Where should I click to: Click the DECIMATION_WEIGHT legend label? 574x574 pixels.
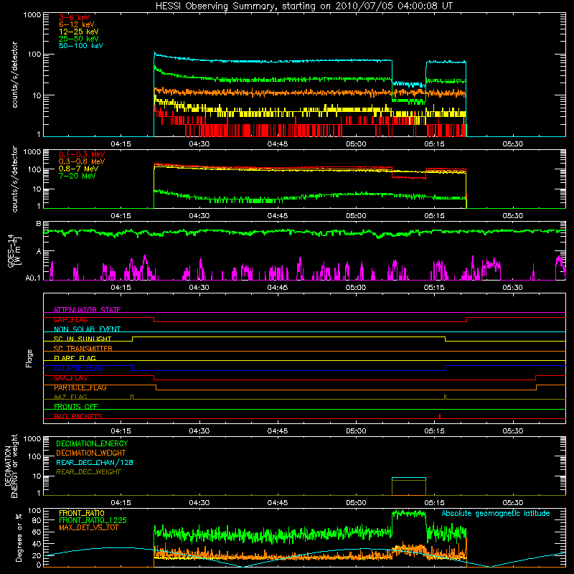tap(91, 453)
